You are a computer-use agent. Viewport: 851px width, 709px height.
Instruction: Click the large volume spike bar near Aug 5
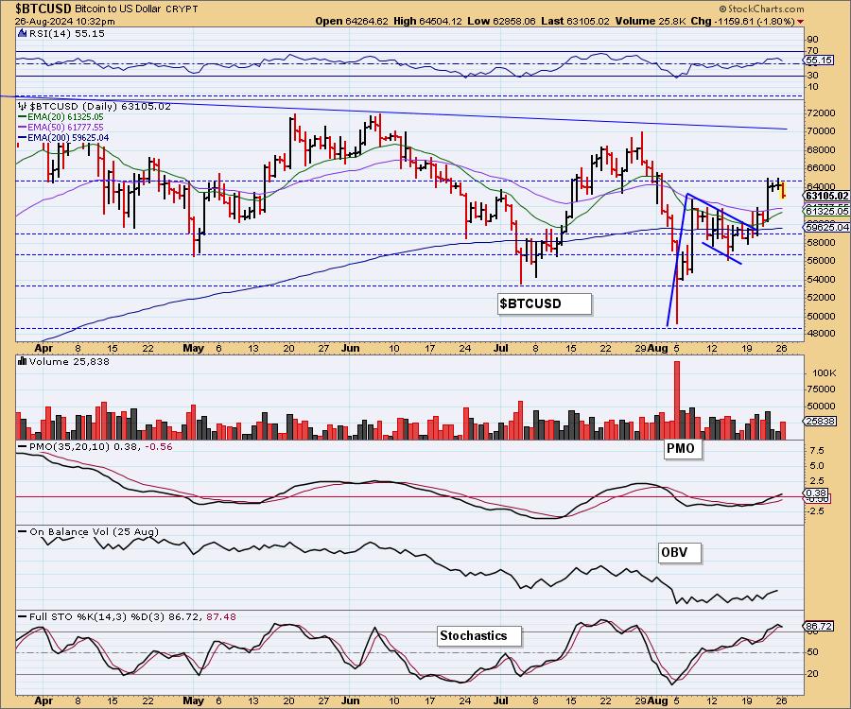(677, 400)
